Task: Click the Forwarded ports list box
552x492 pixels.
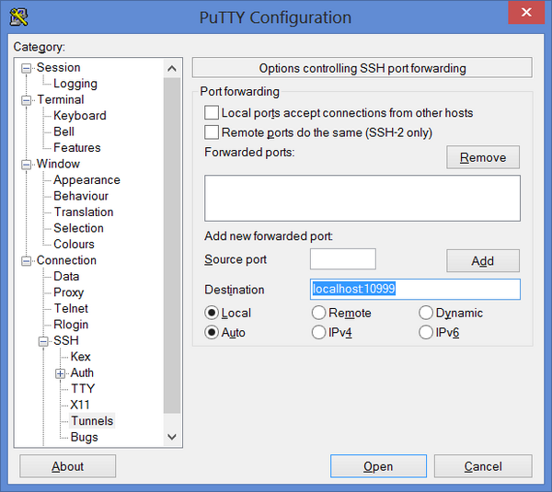Action: click(362, 198)
